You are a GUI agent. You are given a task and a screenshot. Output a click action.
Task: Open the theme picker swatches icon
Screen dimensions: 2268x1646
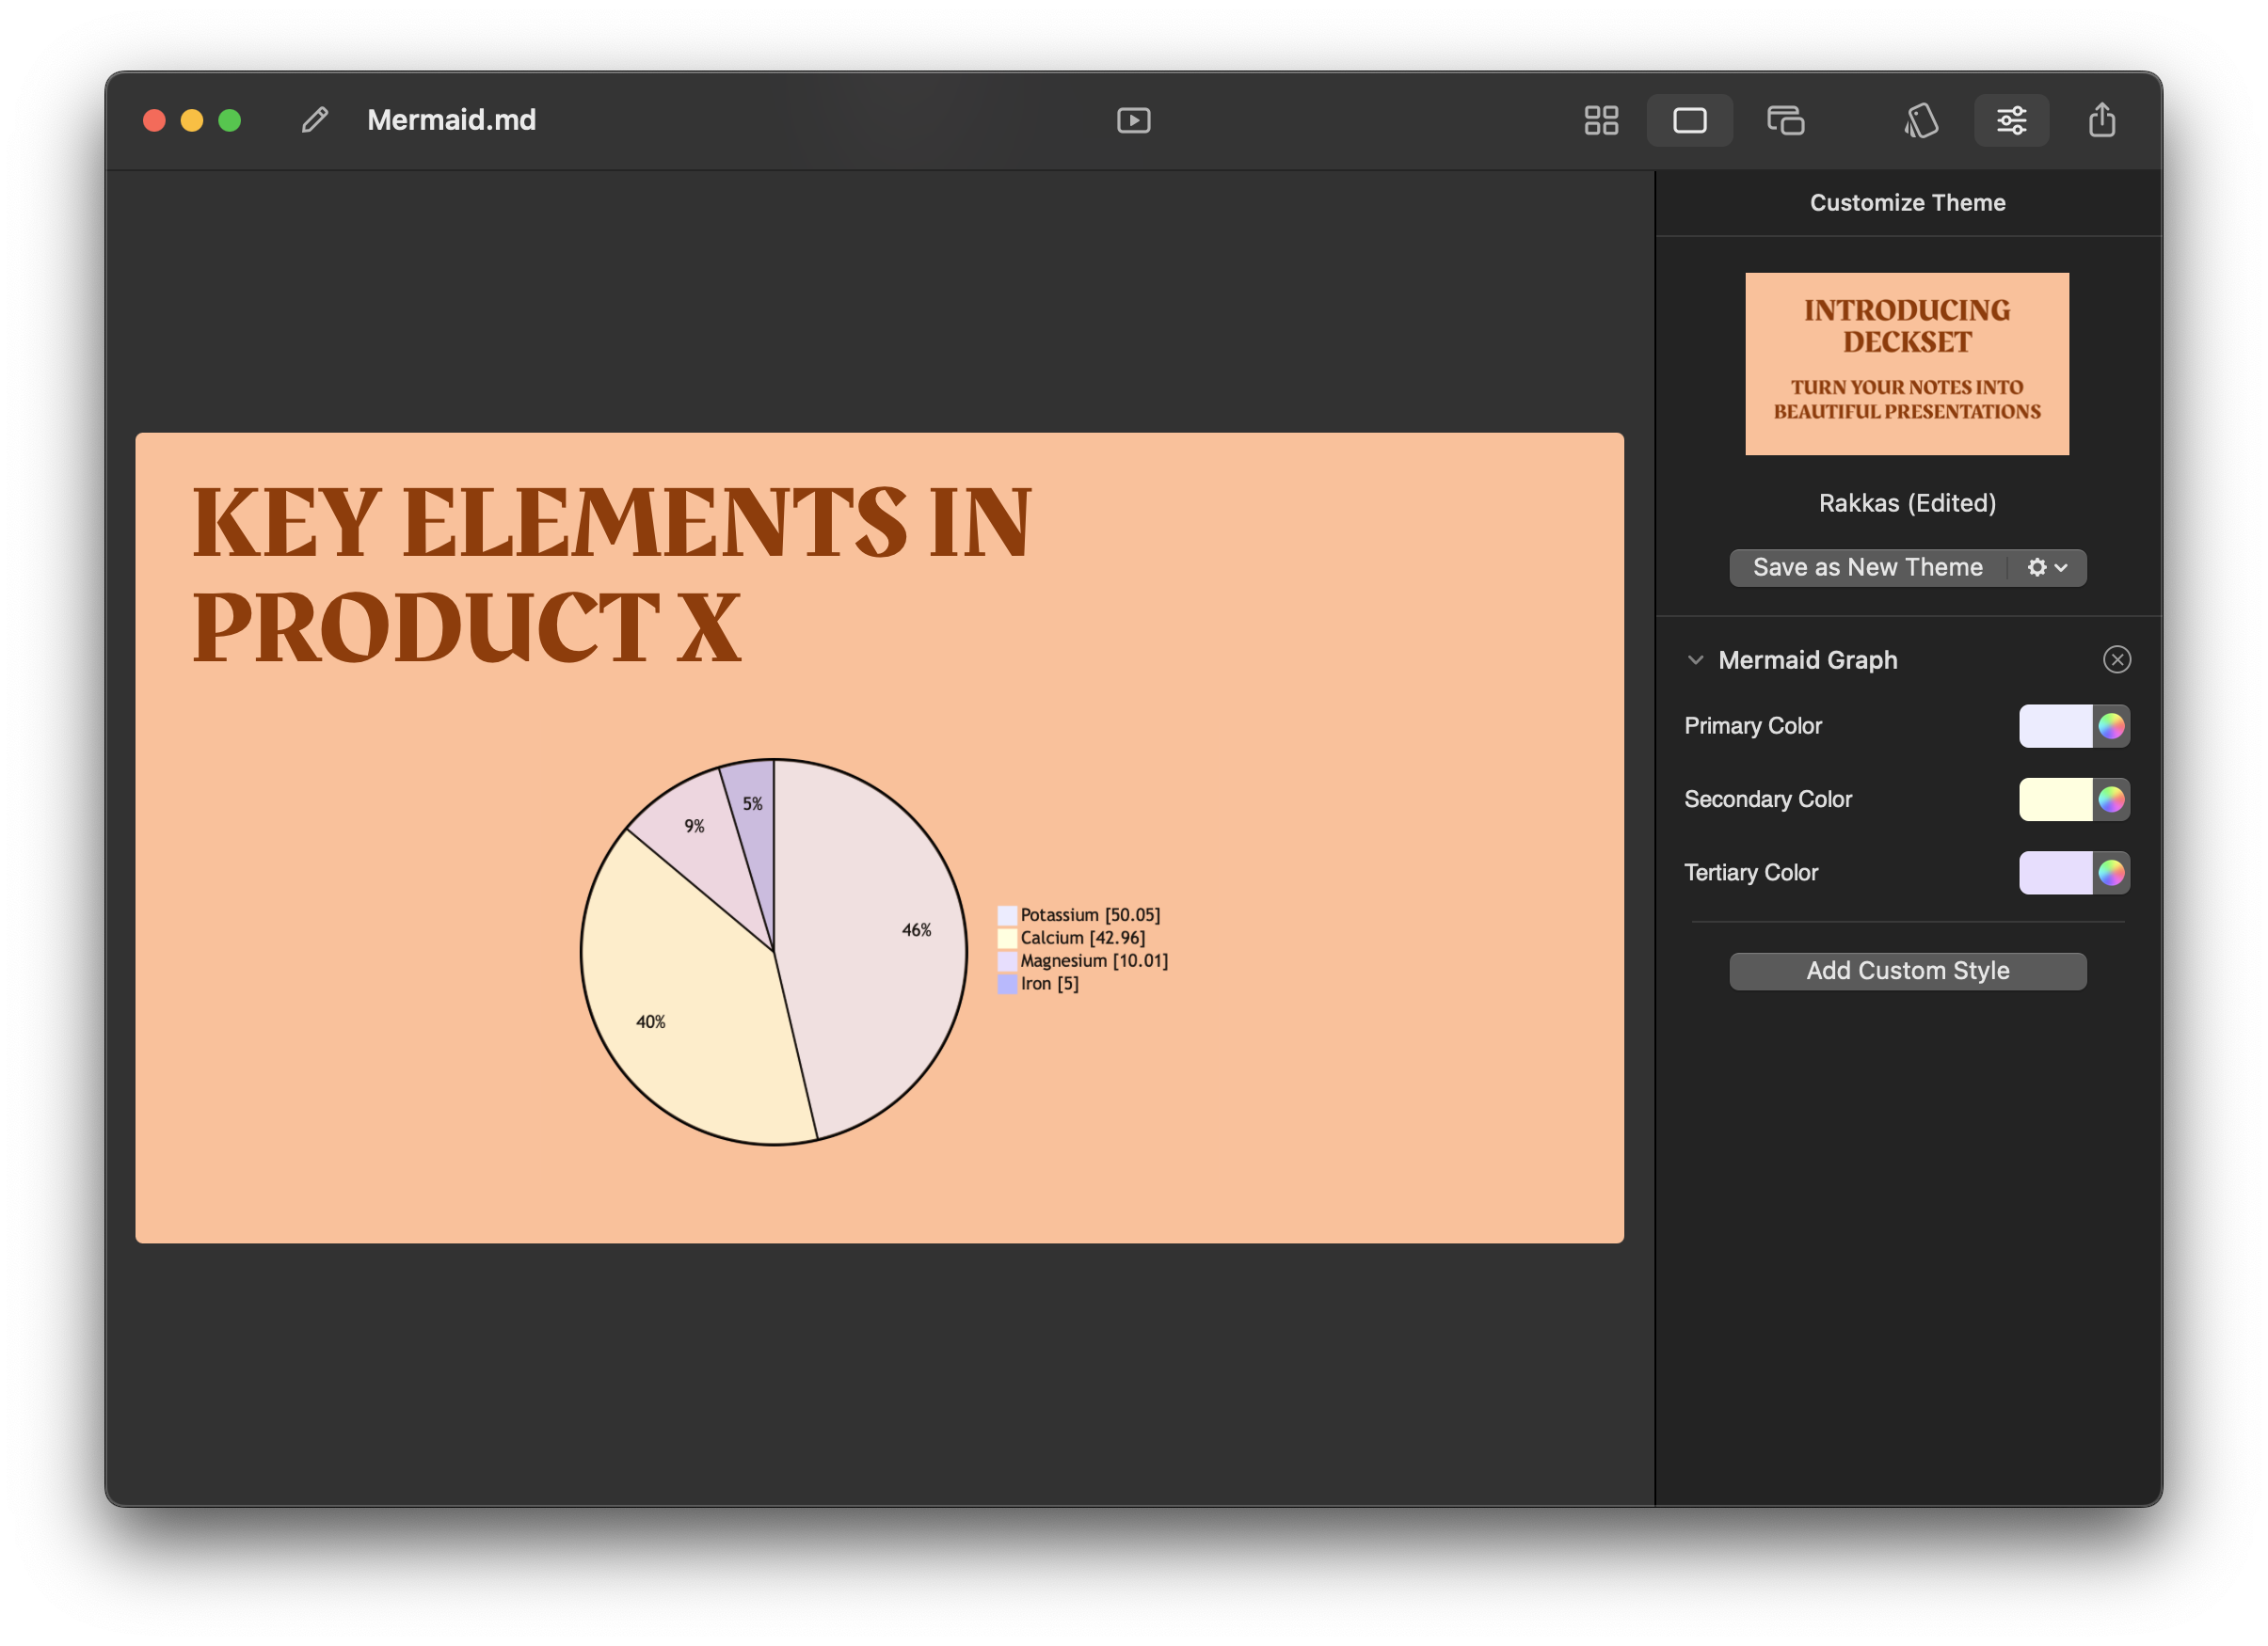click(x=1920, y=121)
